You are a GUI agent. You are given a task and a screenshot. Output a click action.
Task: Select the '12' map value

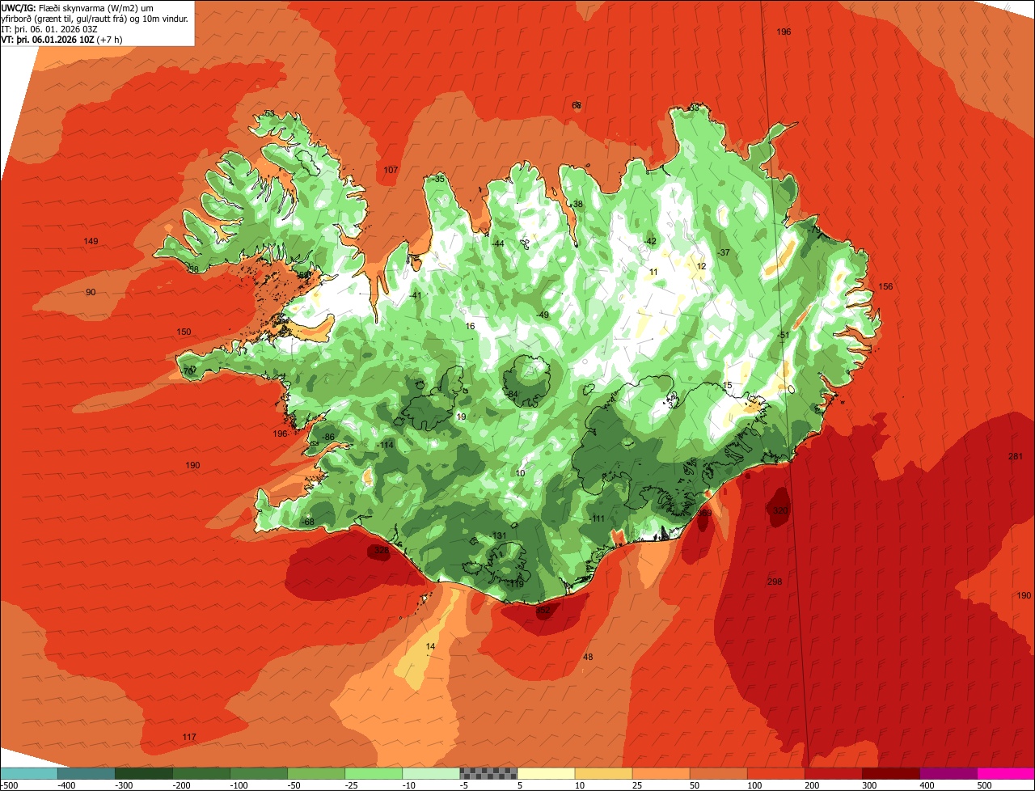[701, 266]
